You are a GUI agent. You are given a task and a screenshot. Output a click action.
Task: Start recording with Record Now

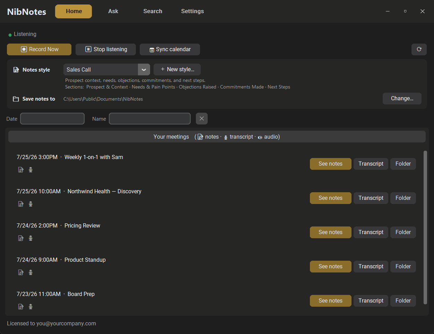[39, 49]
